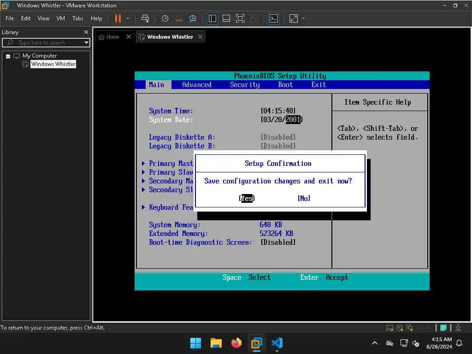
Task: Click No in Setup Confirmation dialog
Action: (x=304, y=198)
